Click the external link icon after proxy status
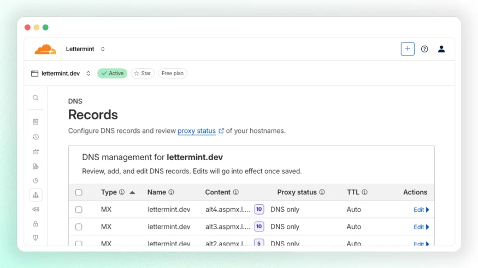Screen dimensions: 478x268 pos(221,131)
